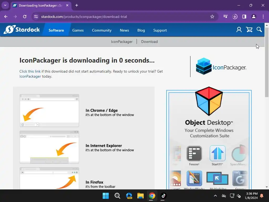269x202 pixels.
Task: Open Microsoft Edge PRE from the taskbar
Action: [129, 196]
